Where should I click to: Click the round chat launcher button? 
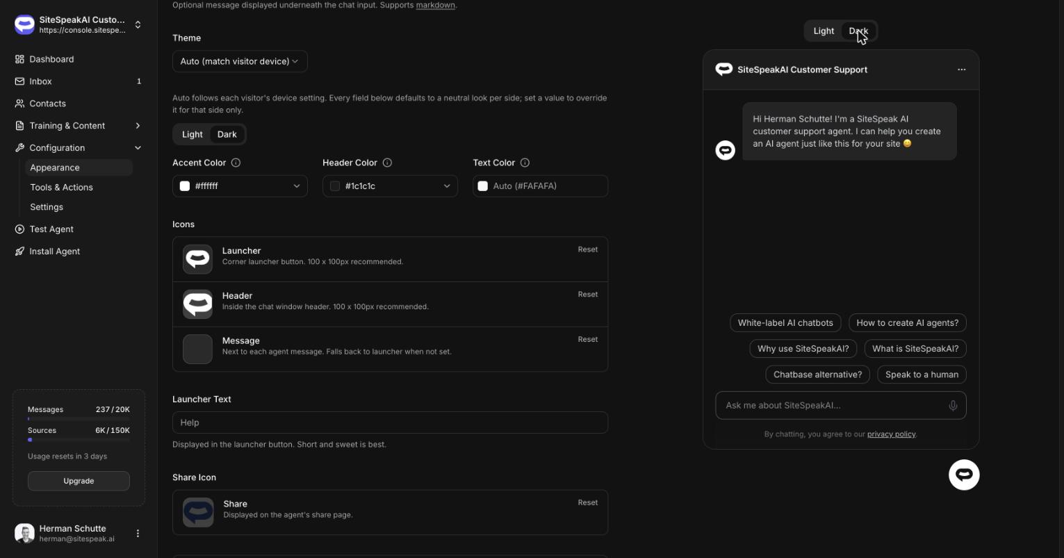coord(964,475)
